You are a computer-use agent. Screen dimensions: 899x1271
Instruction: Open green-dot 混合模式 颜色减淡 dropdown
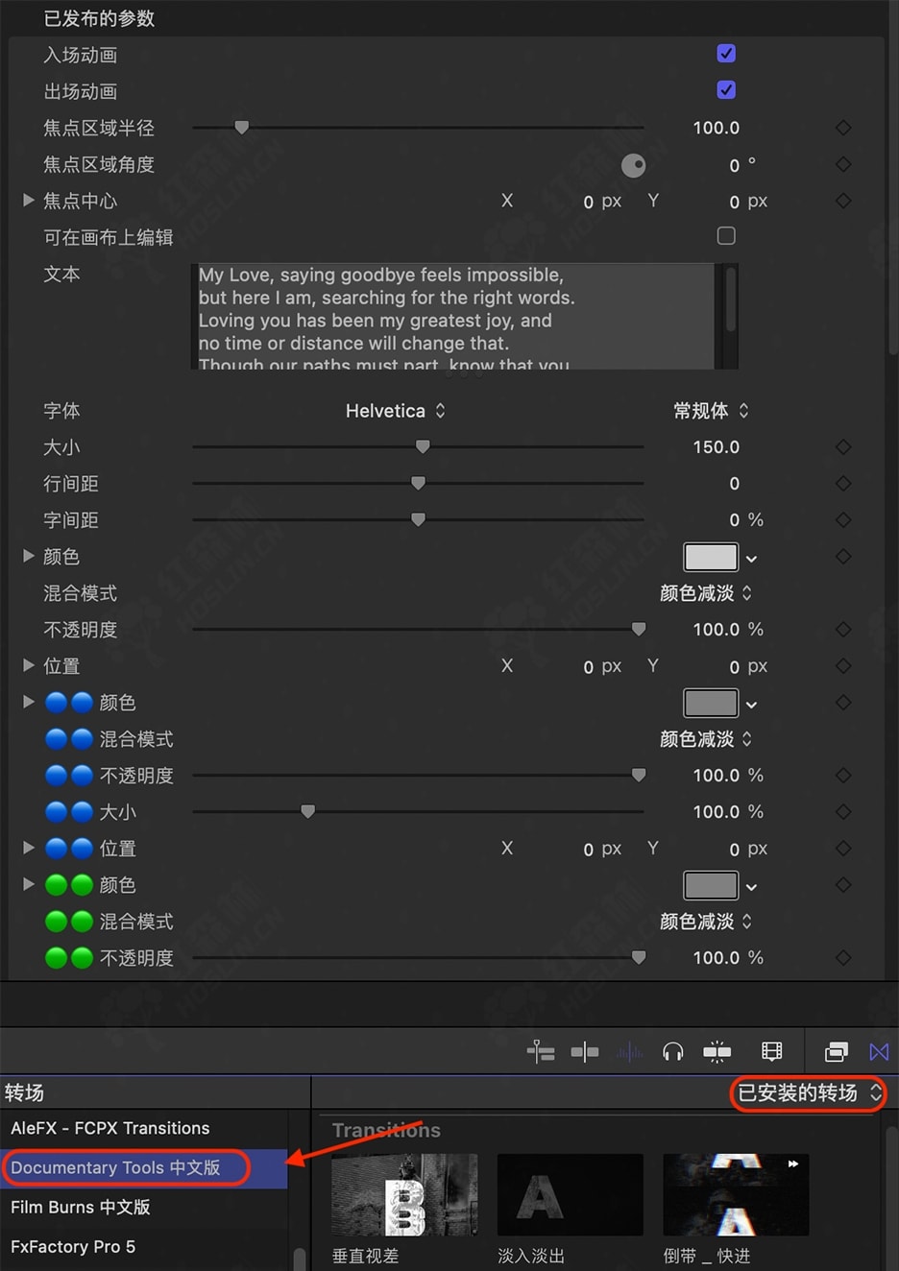(706, 922)
